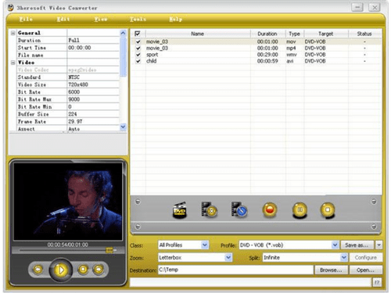The image size is (391, 293).
Task: Select the Start Time 00:00:00 value
Action: [x=93, y=48]
